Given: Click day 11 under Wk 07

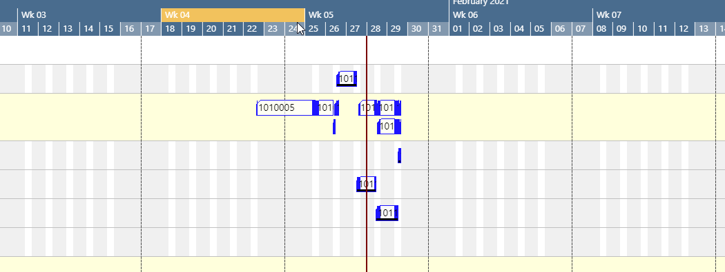Looking at the screenshot, I should tap(664, 29).
